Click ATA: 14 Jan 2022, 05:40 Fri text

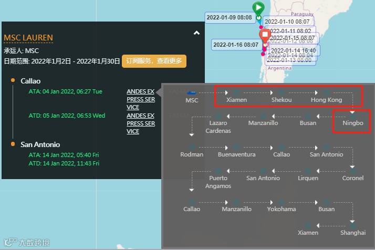(x=64, y=155)
